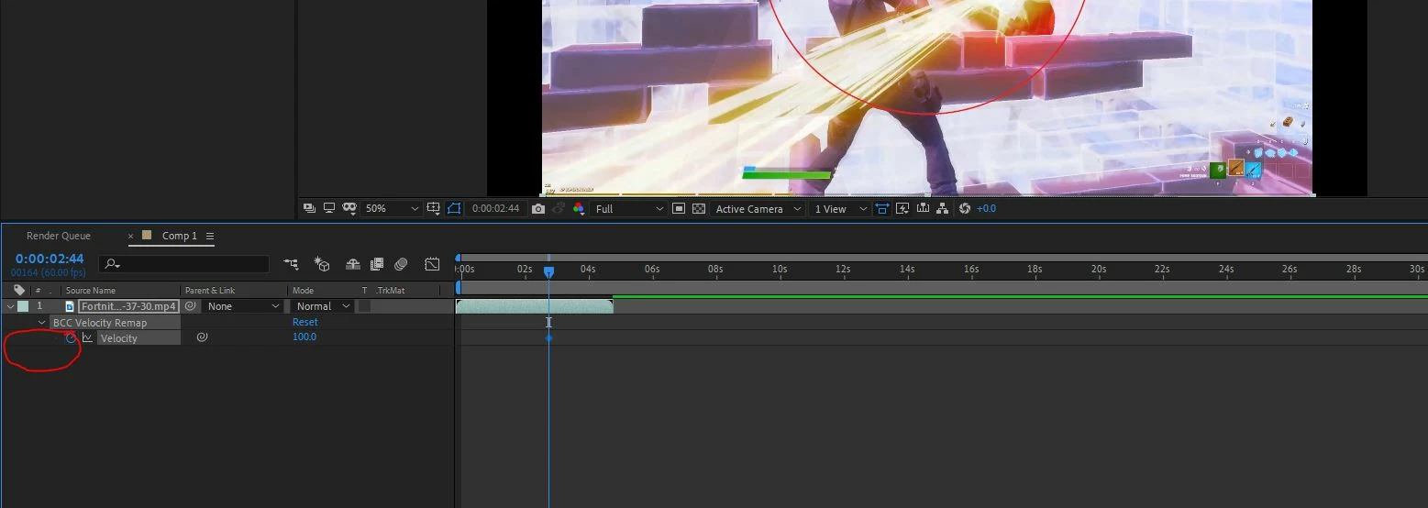
Task: Click Reset for BCC Velocity Remap
Action: (305, 322)
